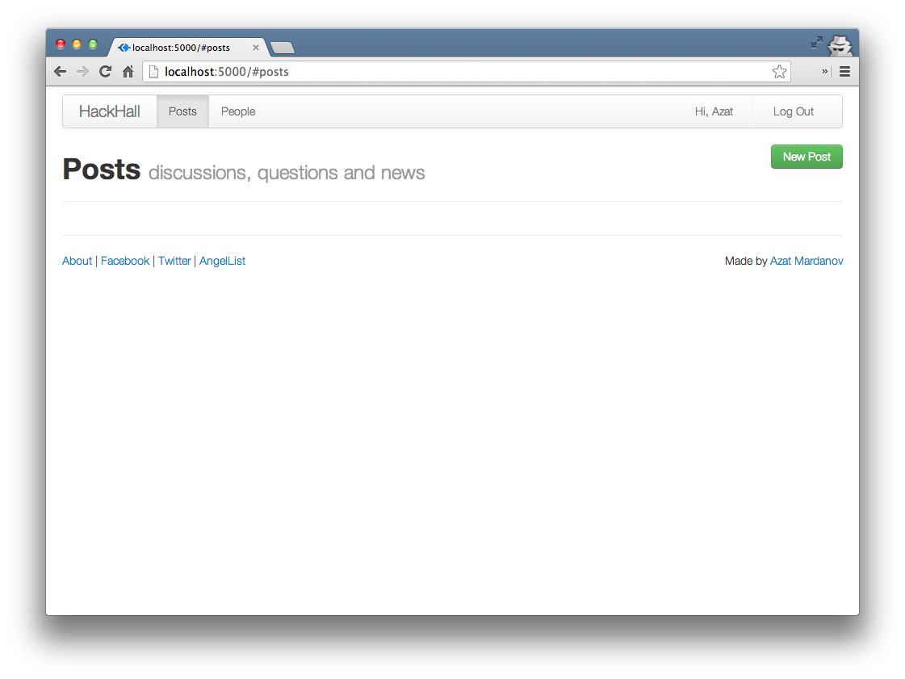This screenshot has width=905, height=679.
Task: Open the Chrome menu with the hamburger icon
Action: [844, 71]
